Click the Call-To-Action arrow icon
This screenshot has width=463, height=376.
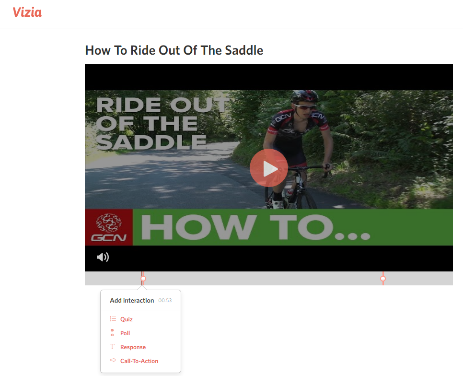pyautogui.click(x=113, y=360)
